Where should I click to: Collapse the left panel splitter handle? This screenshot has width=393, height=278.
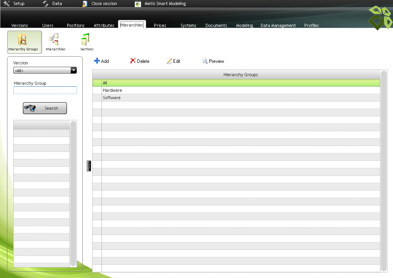[89, 166]
